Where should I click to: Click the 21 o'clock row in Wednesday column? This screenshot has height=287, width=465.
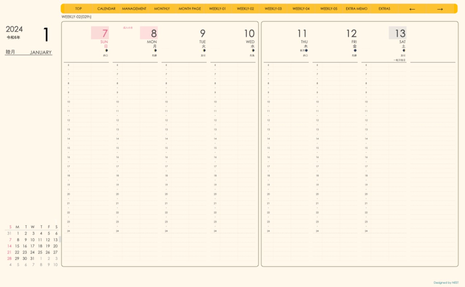pos(233,203)
